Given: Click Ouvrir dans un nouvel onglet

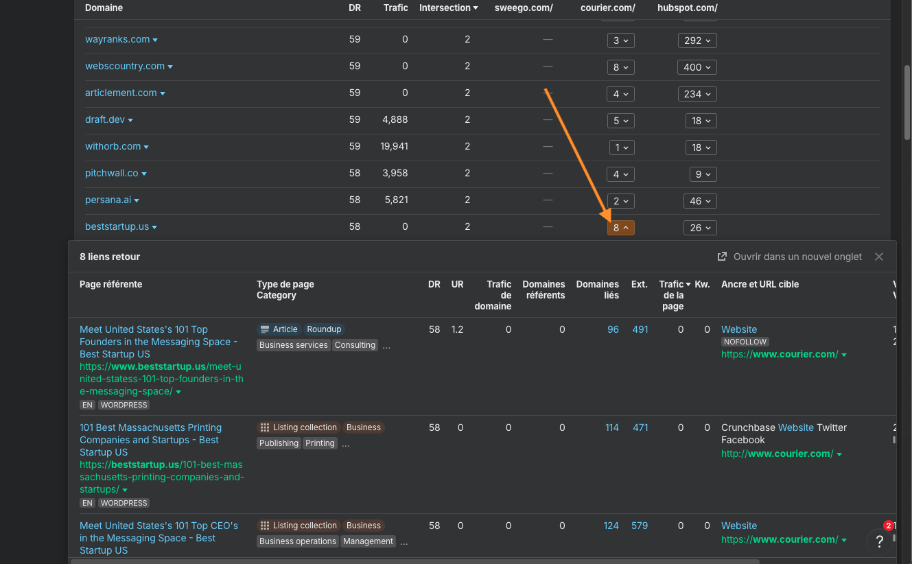Looking at the screenshot, I should (x=797, y=257).
